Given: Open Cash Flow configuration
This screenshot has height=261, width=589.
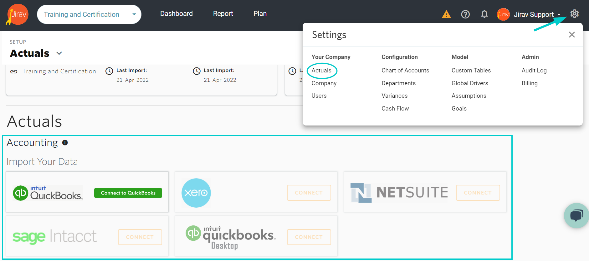Looking at the screenshot, I should pyautogui.click(x=395, y=109).
